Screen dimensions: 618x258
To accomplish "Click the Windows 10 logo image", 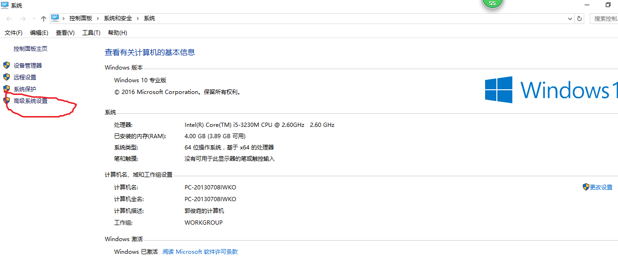I will click(551, 90).
